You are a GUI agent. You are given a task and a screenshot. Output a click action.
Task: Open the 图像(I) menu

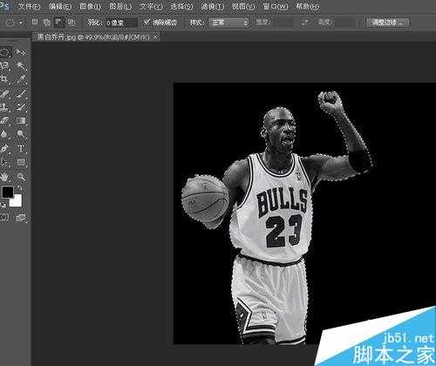click(x=90, y=6)
